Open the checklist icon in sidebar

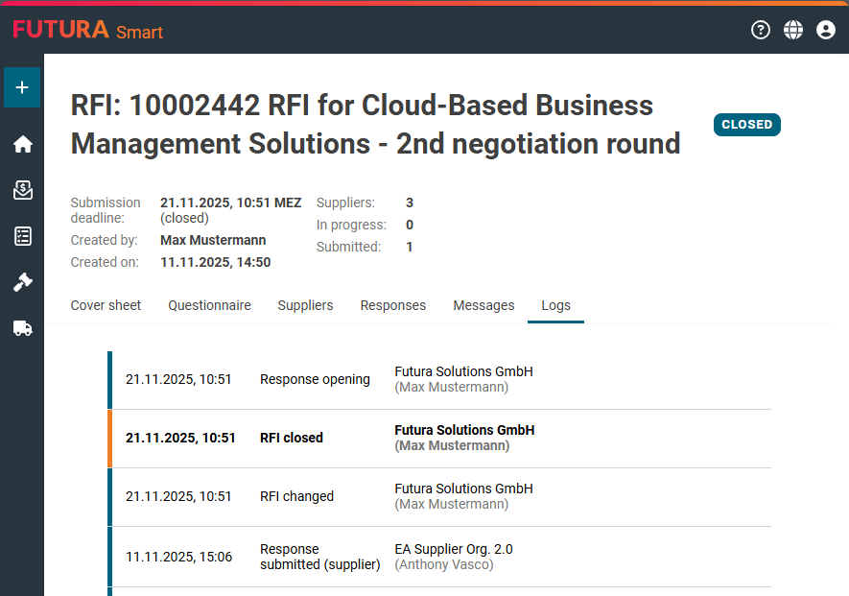22,236
